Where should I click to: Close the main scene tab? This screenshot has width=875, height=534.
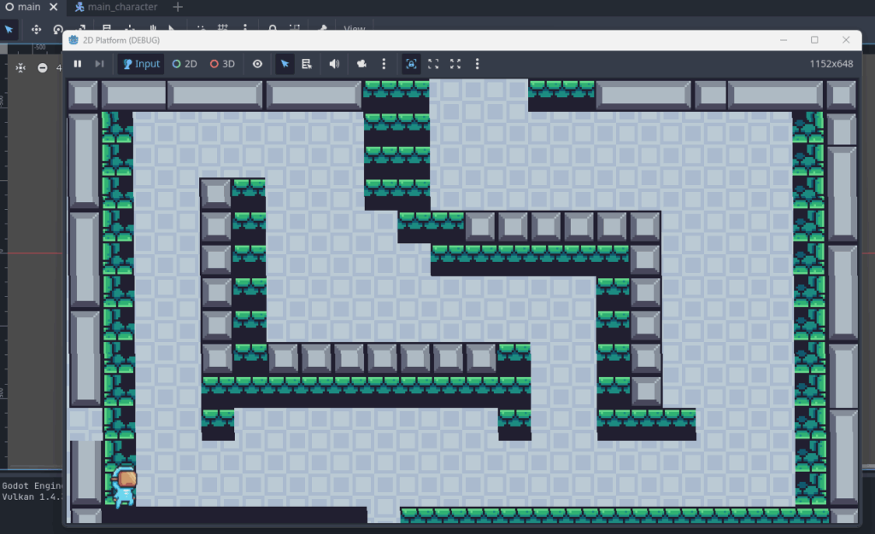tap(53, 7)
